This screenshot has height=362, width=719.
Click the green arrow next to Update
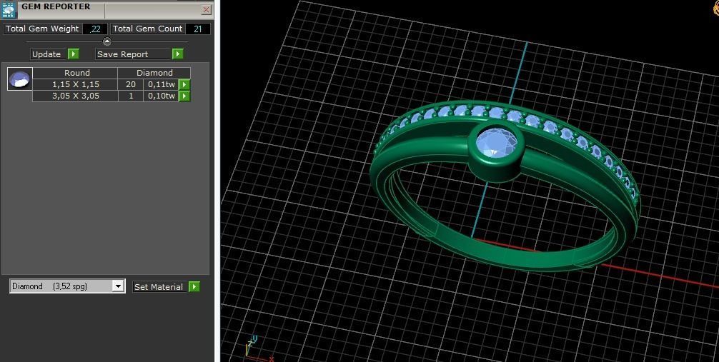(x=74, y=54)
